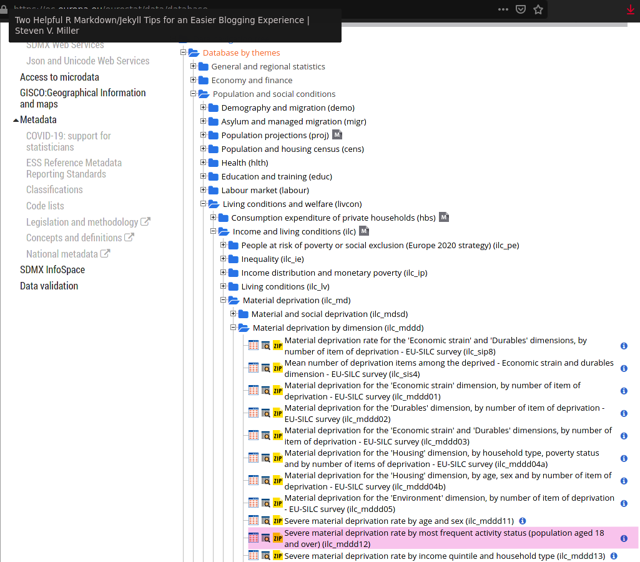Expand General and regional statistics folder
640x562 pixels.
click(194, 66)
